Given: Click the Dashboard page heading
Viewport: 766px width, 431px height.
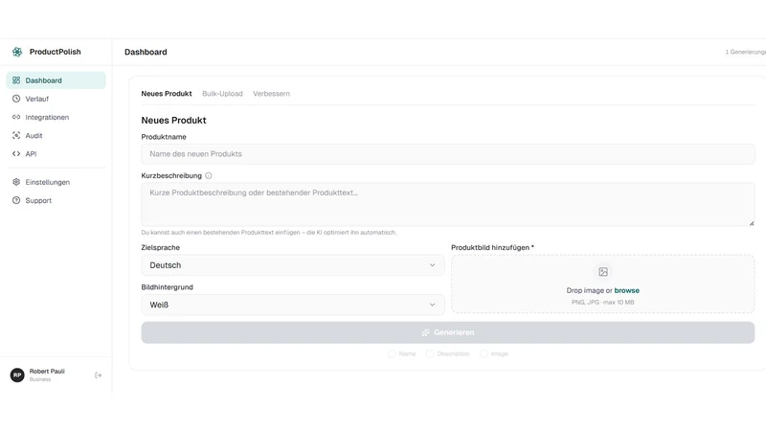Looking at the screenshot, I should pyautogui.click(x=146, y=52).
